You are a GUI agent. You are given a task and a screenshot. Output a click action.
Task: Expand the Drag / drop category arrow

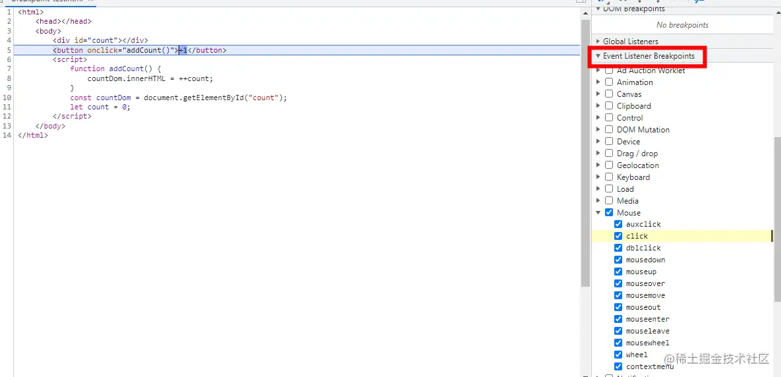(x=598, y=154)
